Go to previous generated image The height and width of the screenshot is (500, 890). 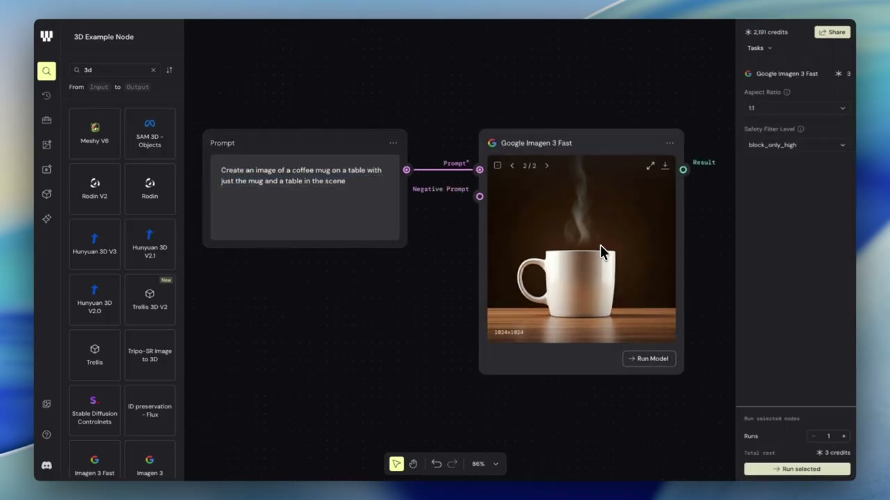point(512,165)
